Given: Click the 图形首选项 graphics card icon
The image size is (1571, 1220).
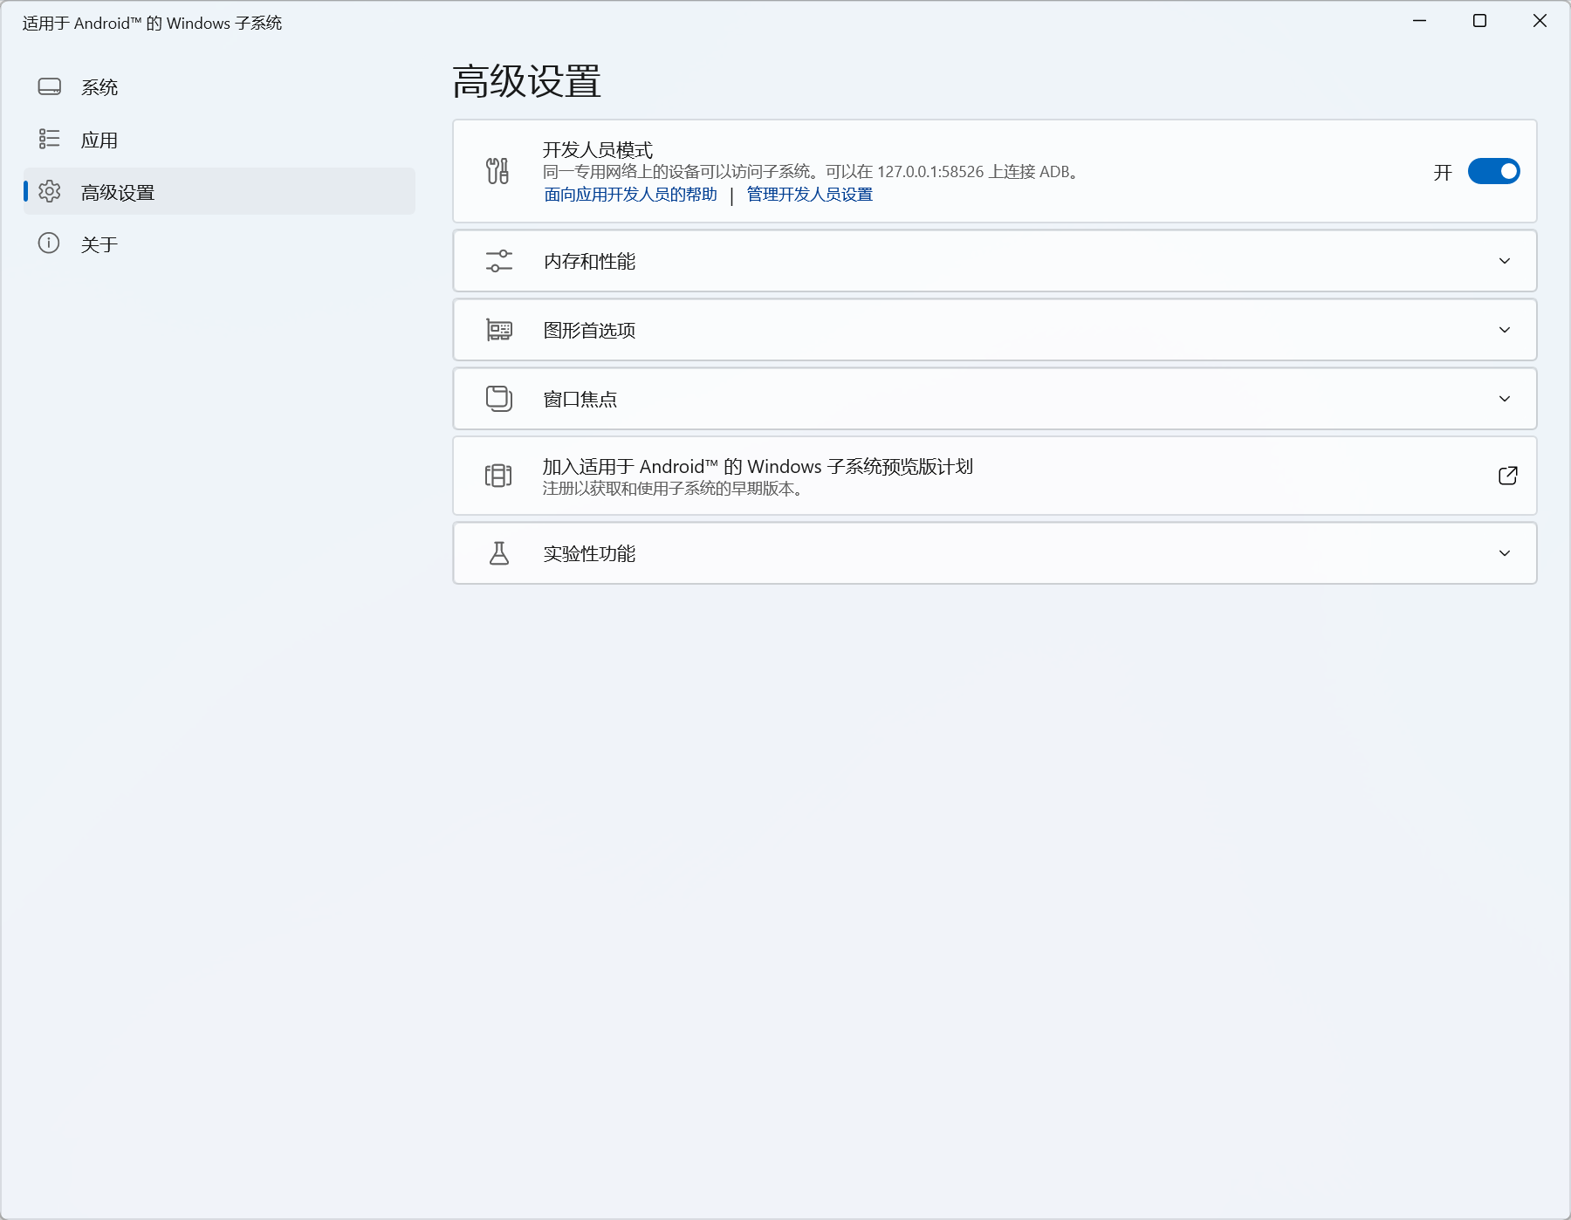Looking at the screenshot, I should point(499,330).
